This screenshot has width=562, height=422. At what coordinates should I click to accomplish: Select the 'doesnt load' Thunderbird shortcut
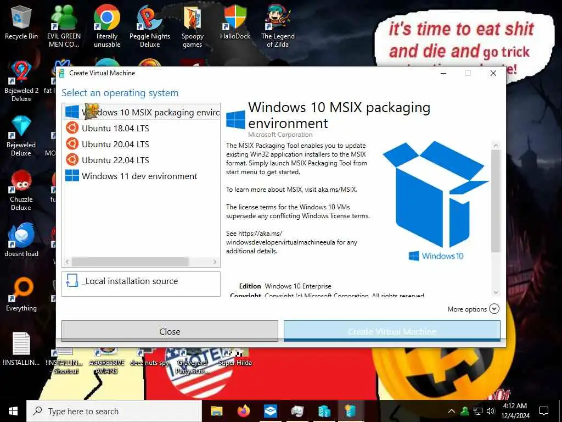pyautogui.click(x=21, y=240)
